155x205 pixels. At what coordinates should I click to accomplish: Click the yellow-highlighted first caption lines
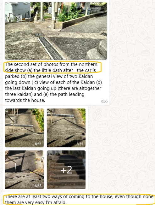coord(52,67)
